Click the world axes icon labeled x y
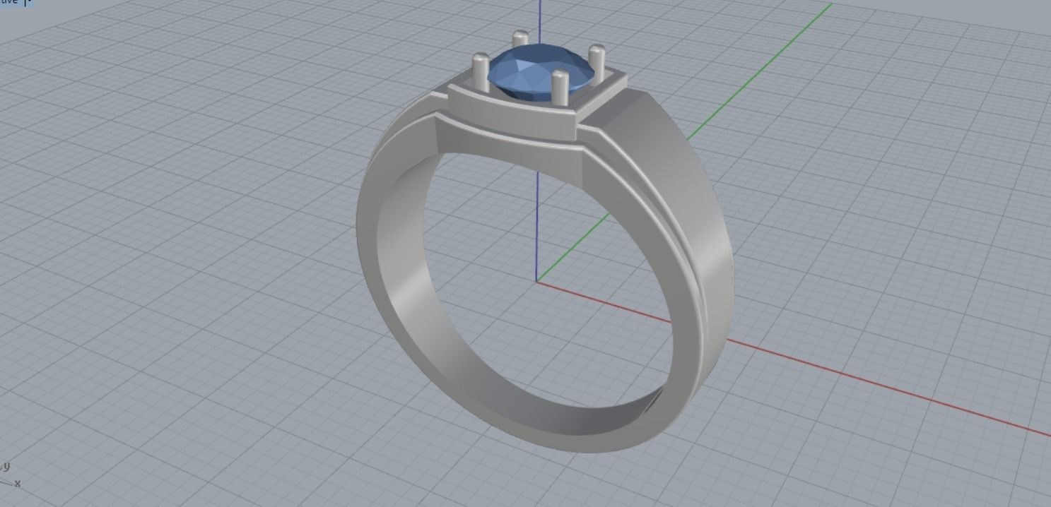This screenshot has height=507, width=1051. coord(10,475)
